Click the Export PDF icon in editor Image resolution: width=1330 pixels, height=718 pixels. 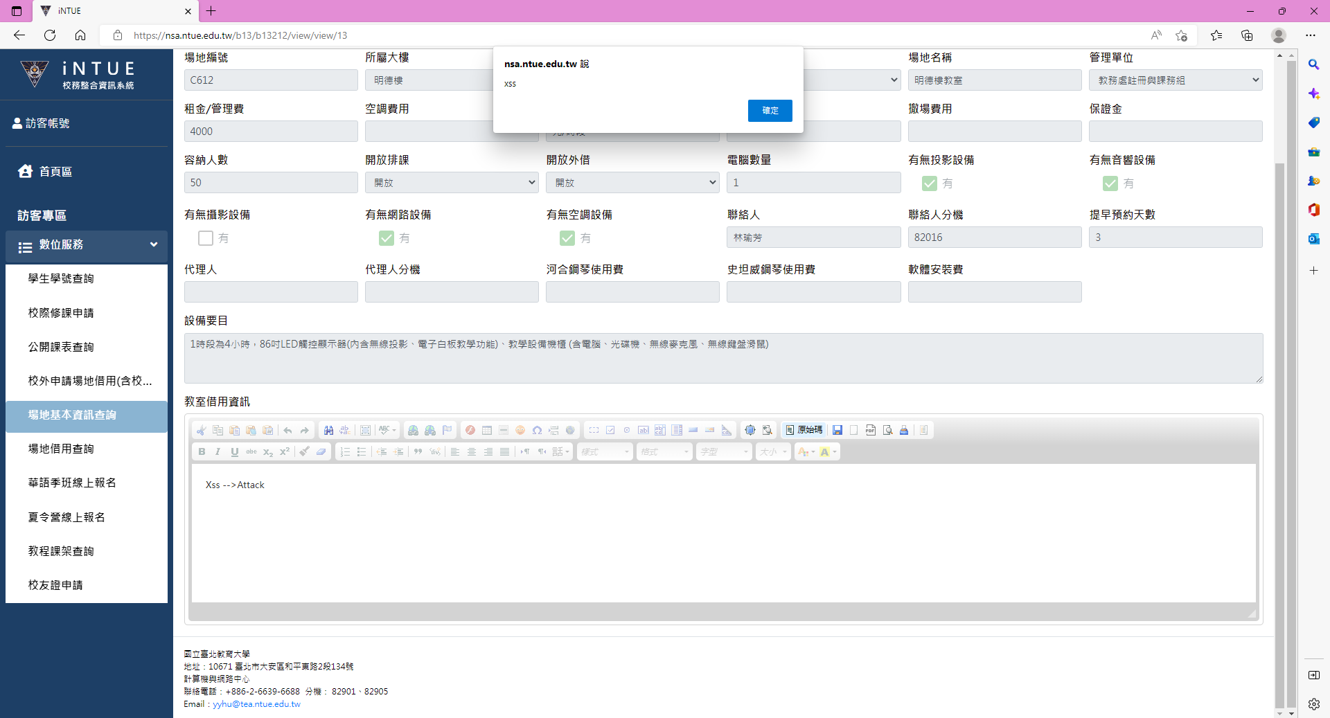(x=871, y=430)
